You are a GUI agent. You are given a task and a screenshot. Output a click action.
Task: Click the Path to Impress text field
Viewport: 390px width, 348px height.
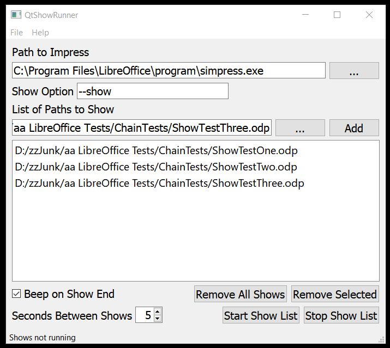(x=169, y=70)
